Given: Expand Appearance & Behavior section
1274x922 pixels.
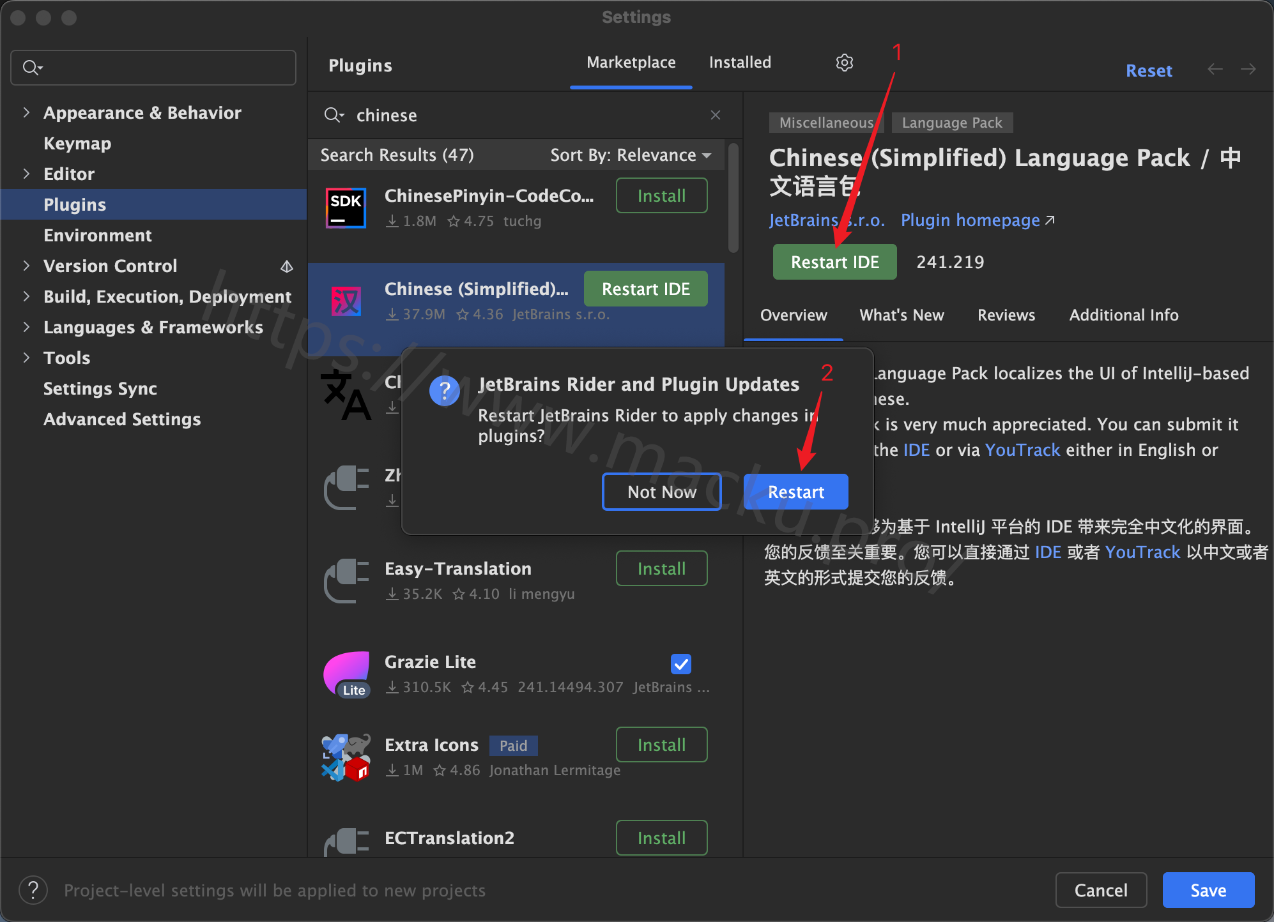Looking at the screenshot, I should click(26, 113).
